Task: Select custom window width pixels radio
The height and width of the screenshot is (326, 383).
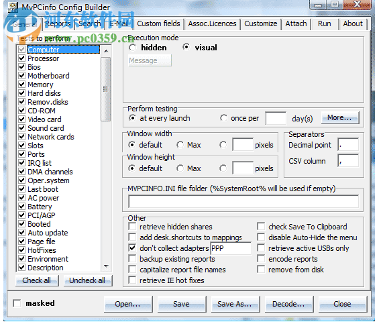Action: click(x=223, y=145)
